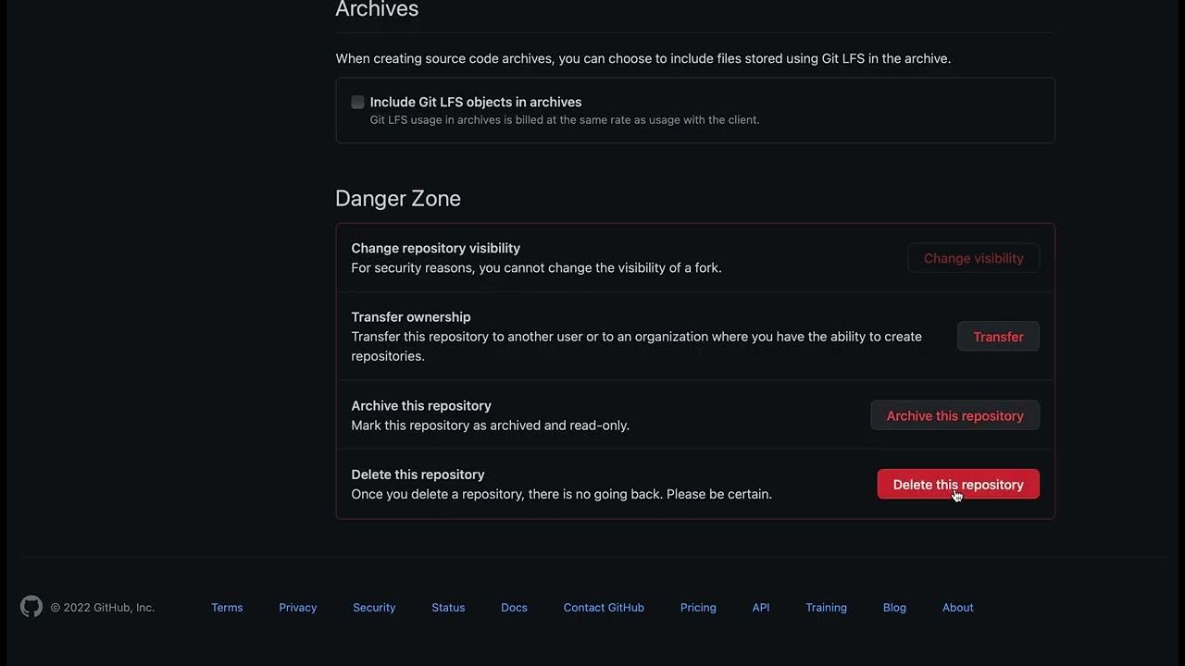1185x666 pixels.
Task: Open the API footer link
Action: coord(761,608)
